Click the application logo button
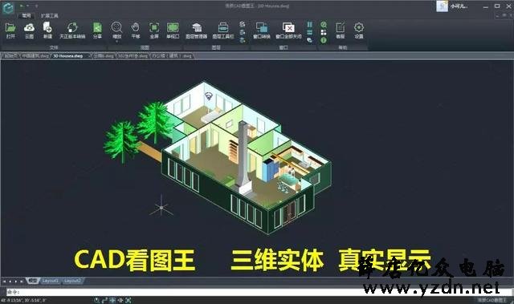Screen dimensions: 514x304 click(8, 7)
